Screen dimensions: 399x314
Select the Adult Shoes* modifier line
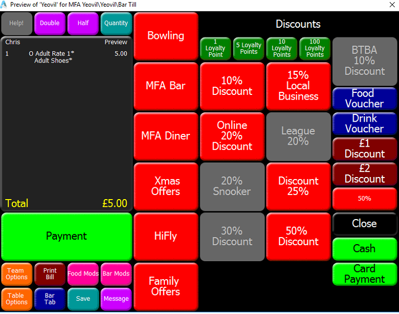53,61
